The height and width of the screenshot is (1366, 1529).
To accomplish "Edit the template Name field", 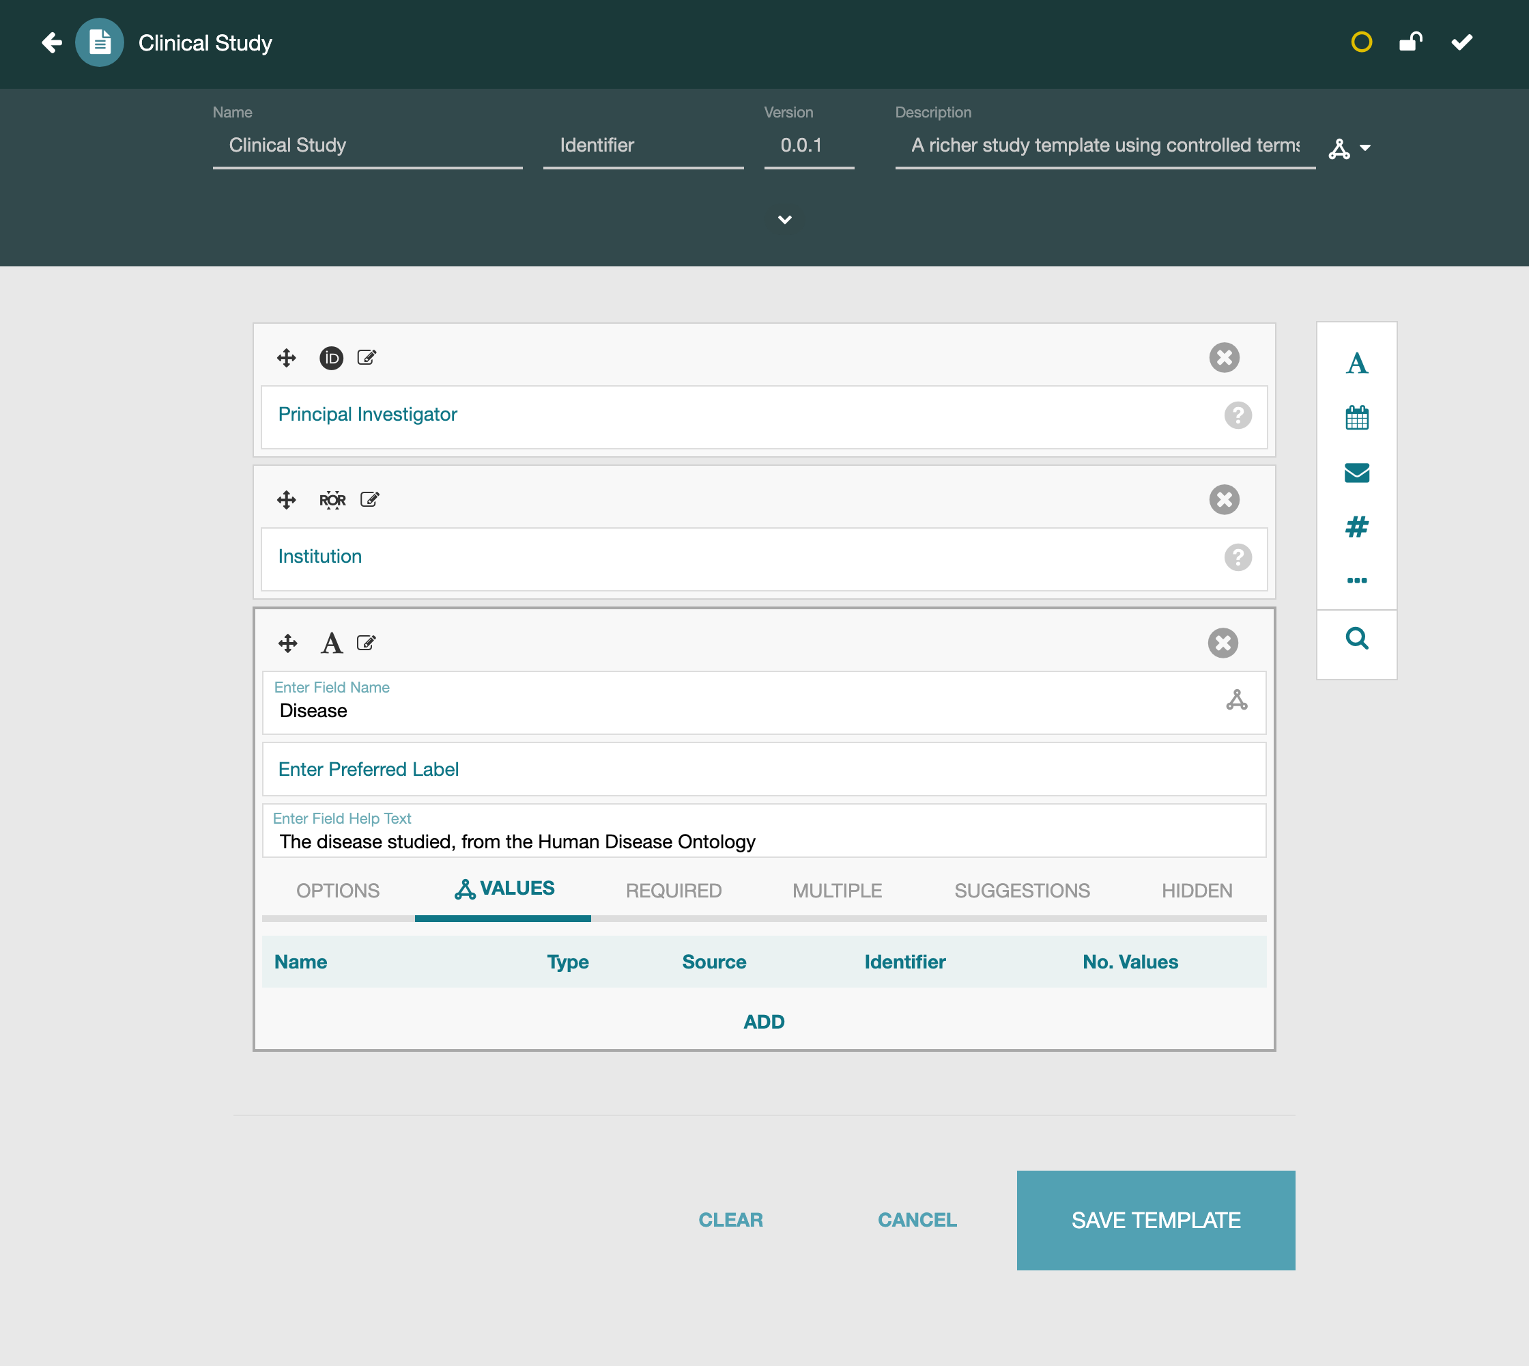I will click(x=368, y=145).
